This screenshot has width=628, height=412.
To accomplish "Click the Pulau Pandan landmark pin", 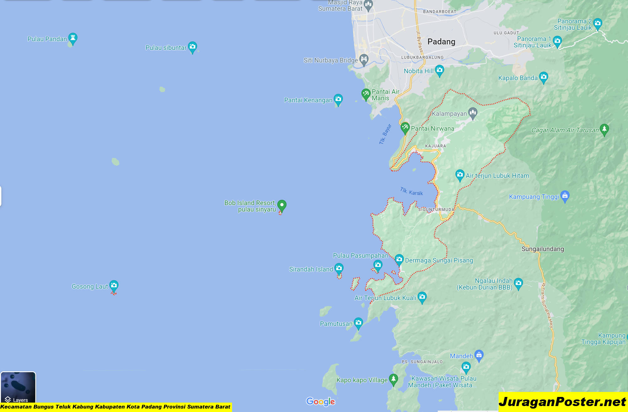I will click(x=73, y=39).
